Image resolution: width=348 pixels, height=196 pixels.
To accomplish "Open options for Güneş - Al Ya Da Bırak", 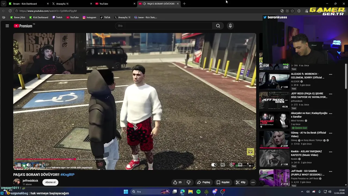I will click(331, 133).
